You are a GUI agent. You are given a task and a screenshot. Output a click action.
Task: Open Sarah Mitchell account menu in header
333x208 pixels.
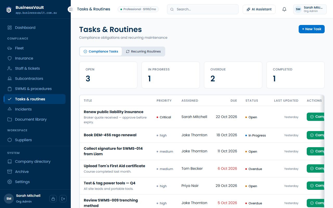[310, 9]
